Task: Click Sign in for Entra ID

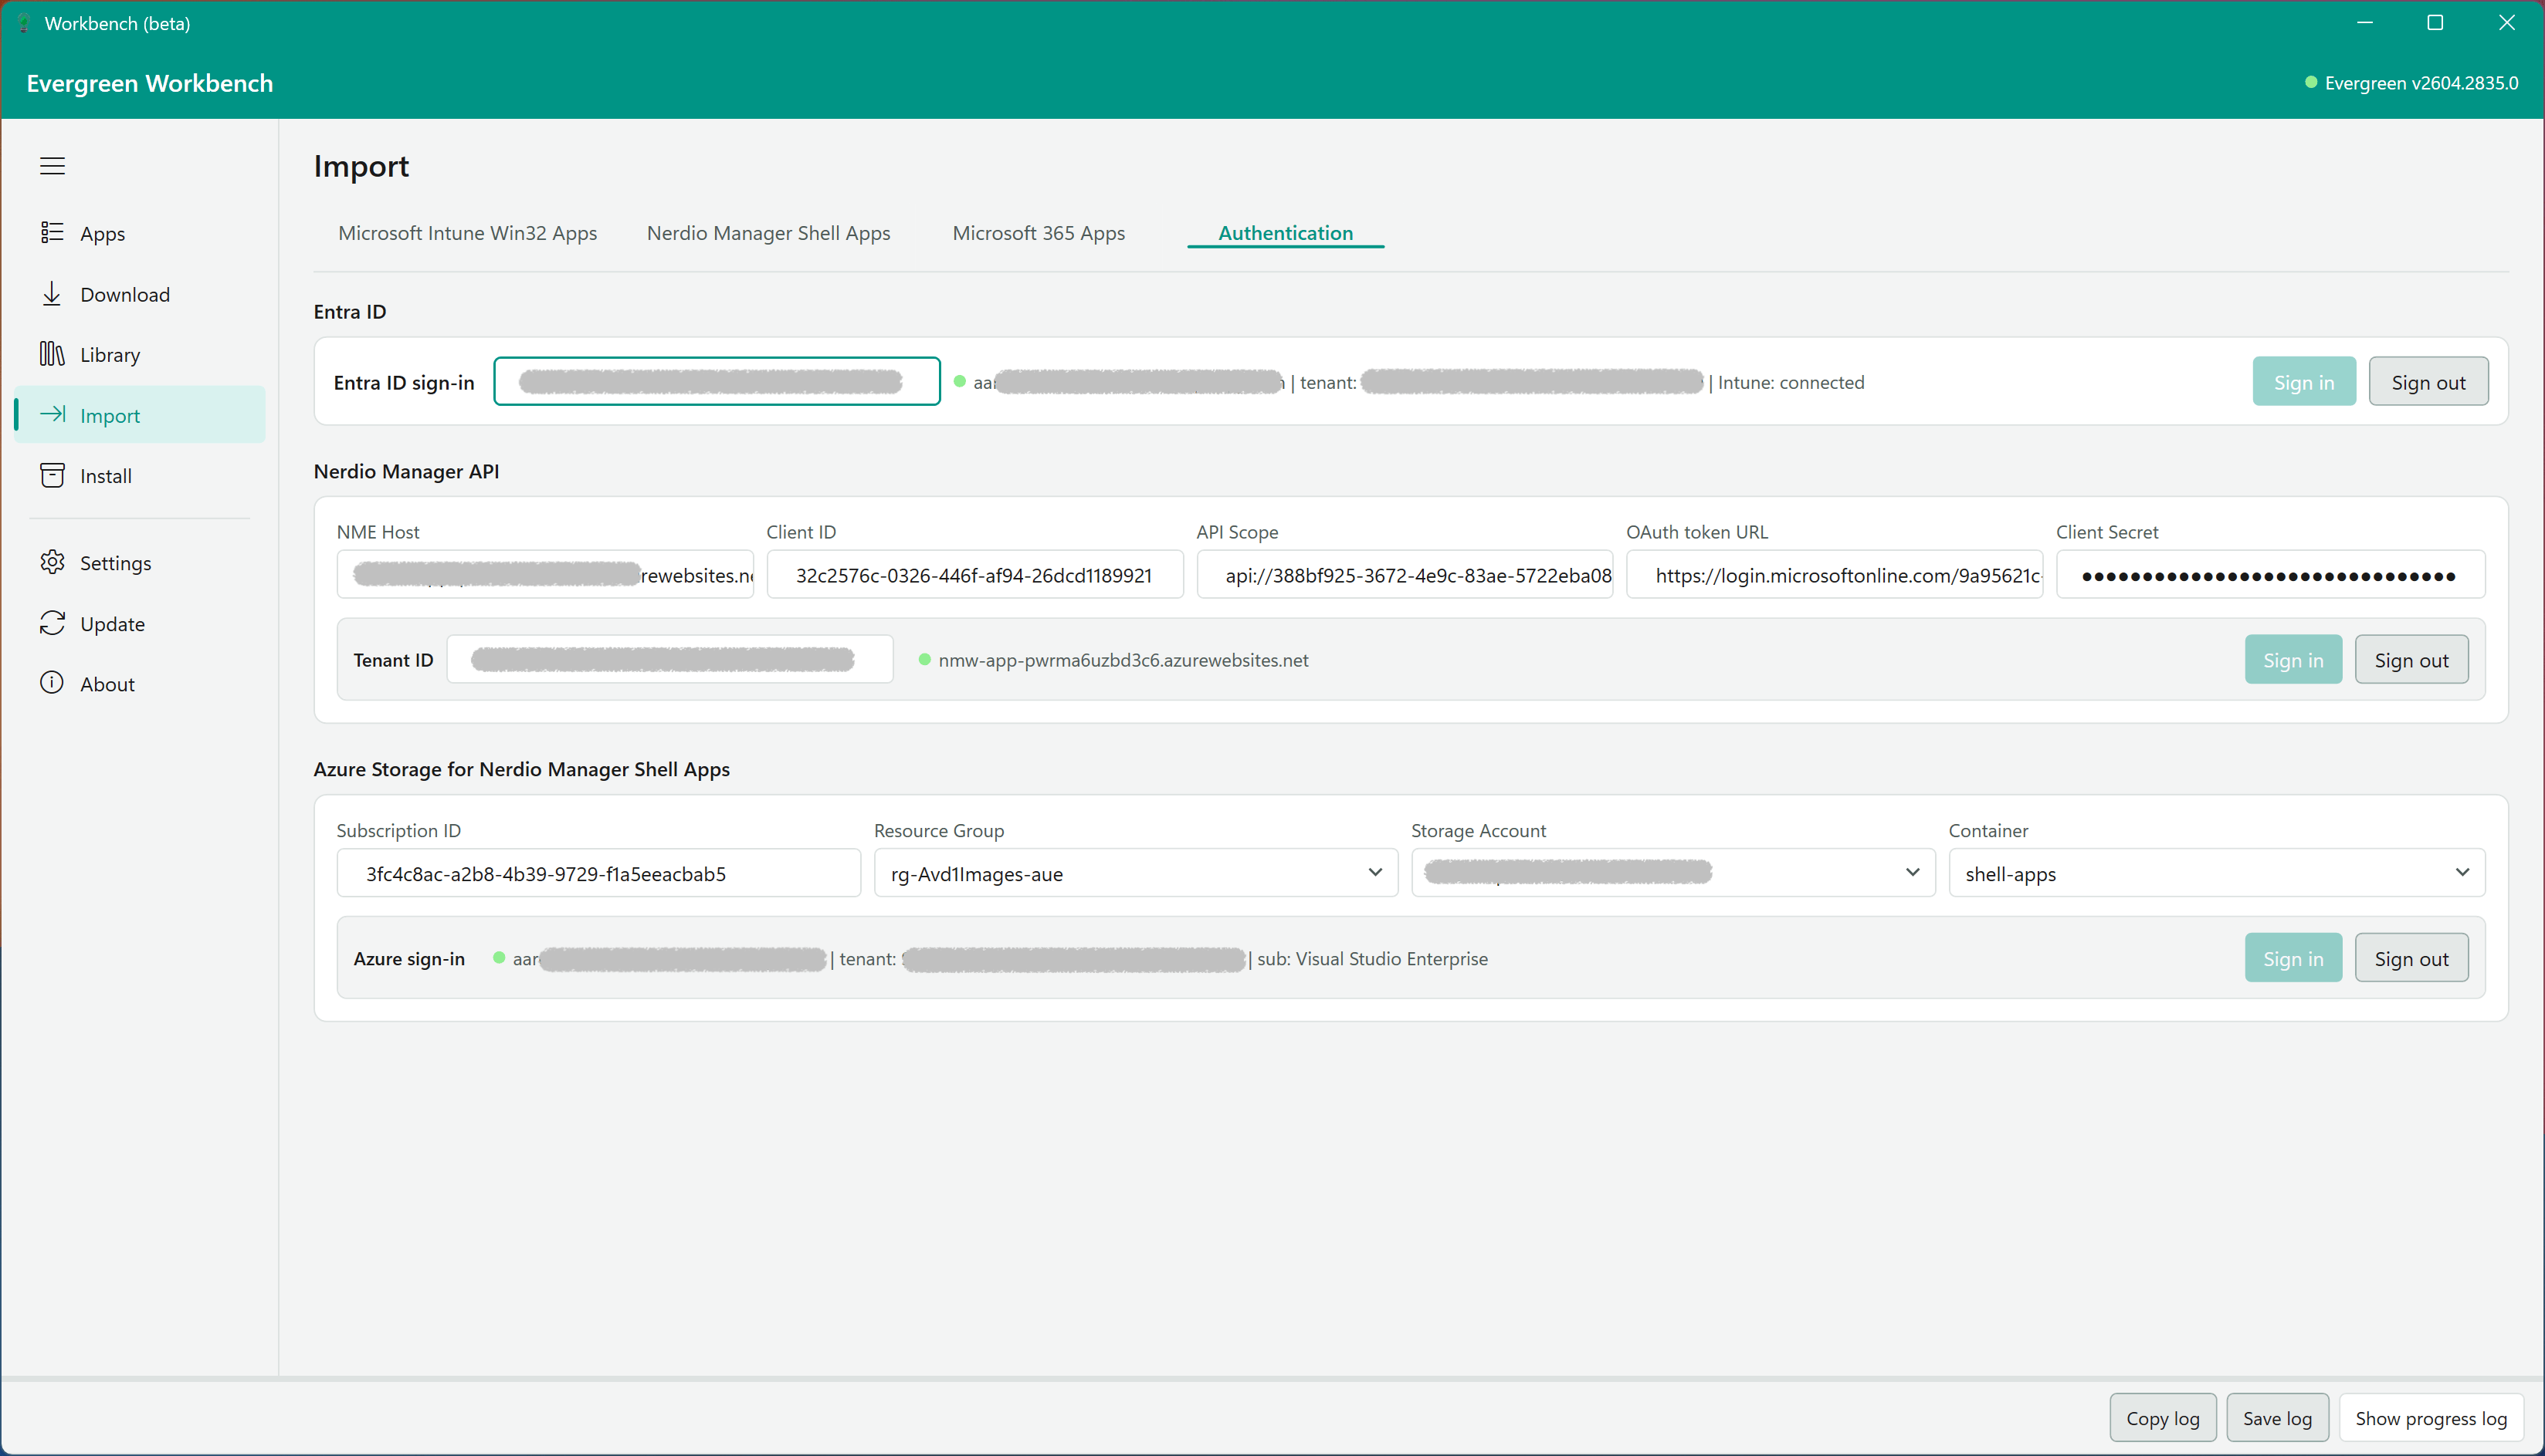Action: [x=2304, y=382]
